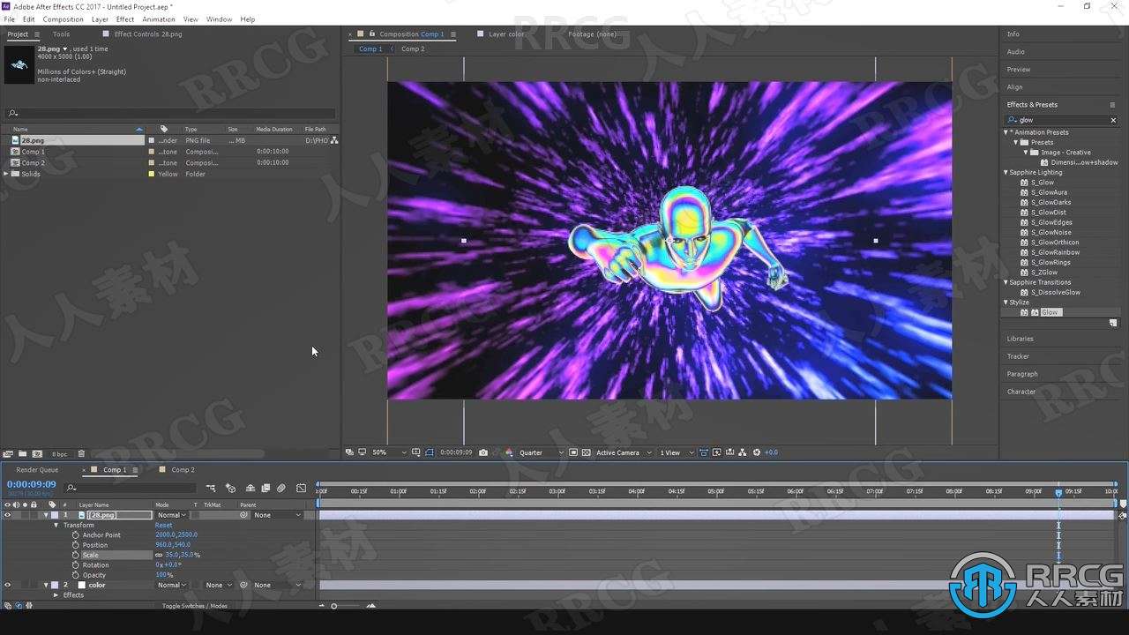Enable the Motion Blur icon in timeline
Viewport: 1129px width, 635px height.
[x=281, y=488]
